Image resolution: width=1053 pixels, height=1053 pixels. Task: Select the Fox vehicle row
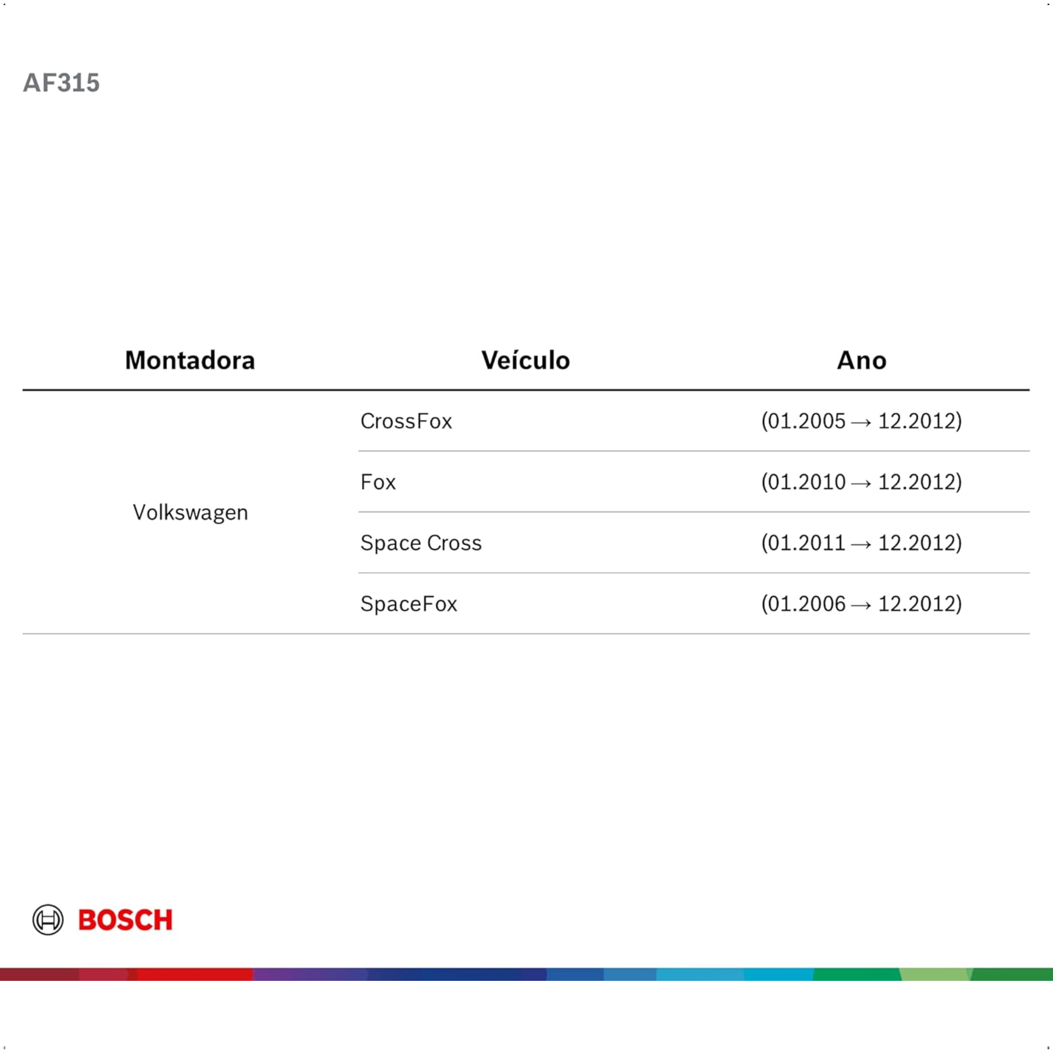click(x=694, y=482)
